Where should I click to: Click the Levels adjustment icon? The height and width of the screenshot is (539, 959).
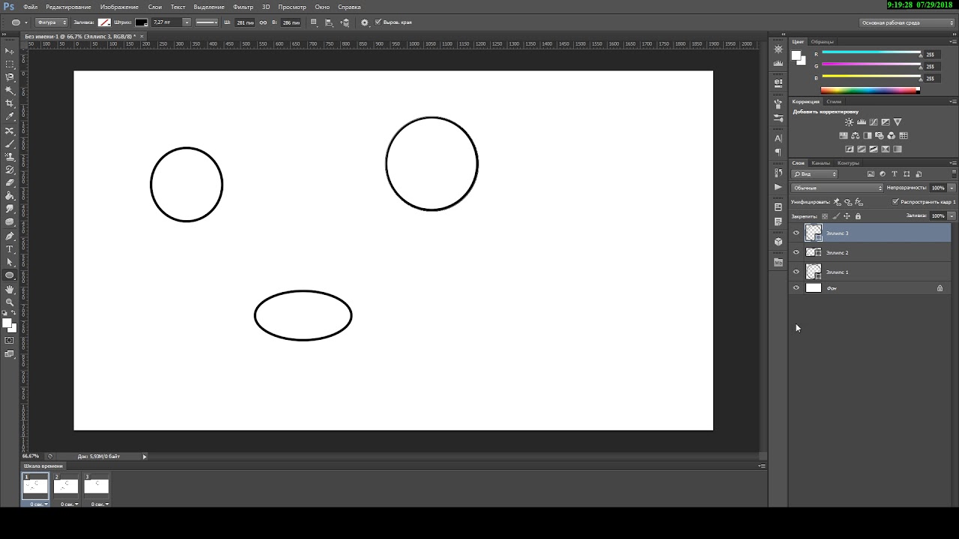pyautogui.click(x=862, y=122)
